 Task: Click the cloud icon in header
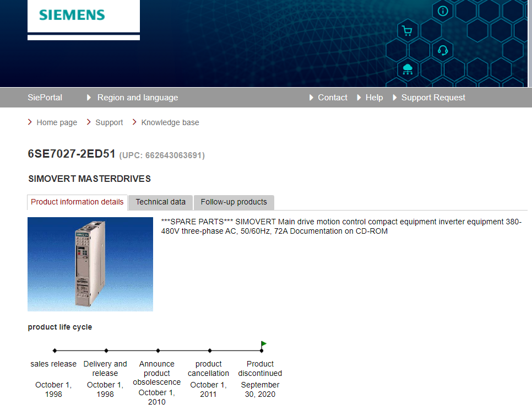click(x=408, y=69)
